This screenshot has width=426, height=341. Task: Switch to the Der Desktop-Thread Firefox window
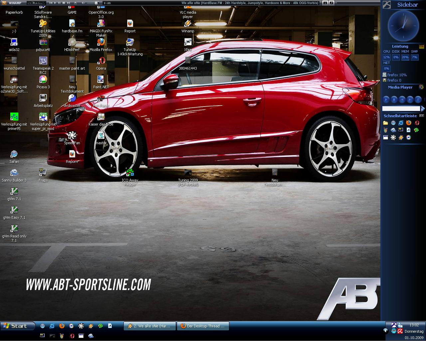(203, 326)
